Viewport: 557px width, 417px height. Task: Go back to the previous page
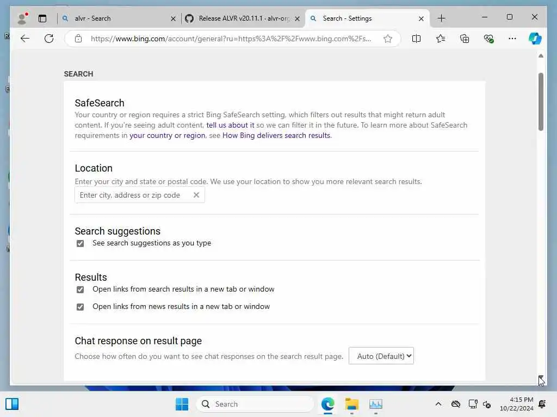click(25, 39)
